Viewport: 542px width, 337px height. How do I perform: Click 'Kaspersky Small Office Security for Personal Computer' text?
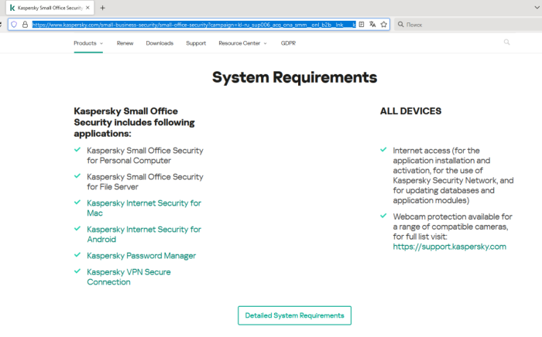(x=145, y=155)
